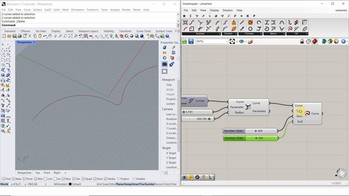This screenshot has height=196, width=349.
Task: Open the preview eye options dropdown arrow
Action: (246, 41)
